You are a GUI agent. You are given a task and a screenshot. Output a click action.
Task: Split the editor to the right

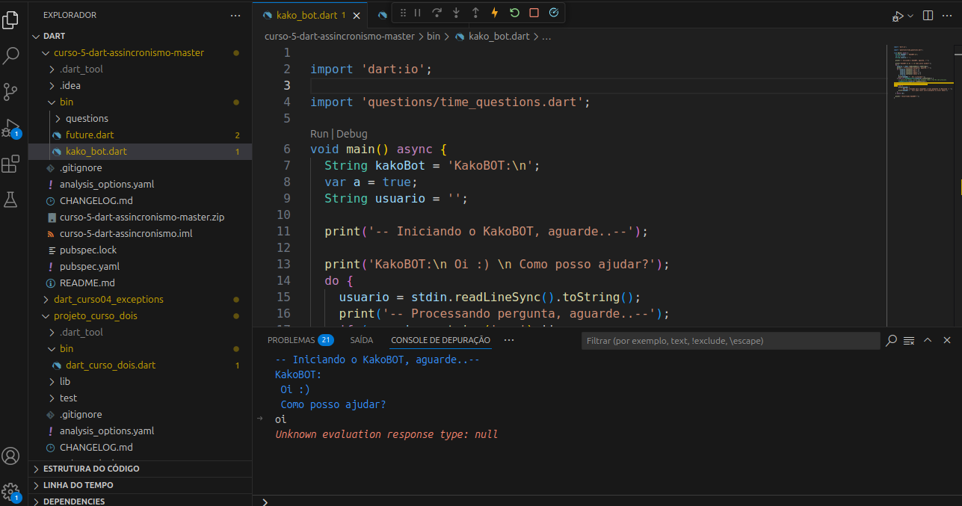coord(928,16)
